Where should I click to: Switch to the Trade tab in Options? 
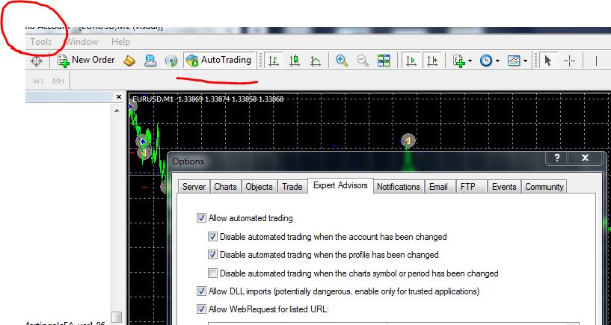(292, 187)
